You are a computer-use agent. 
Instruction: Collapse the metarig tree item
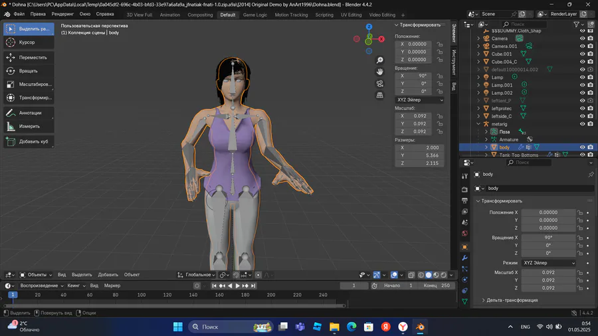(478, 124)
